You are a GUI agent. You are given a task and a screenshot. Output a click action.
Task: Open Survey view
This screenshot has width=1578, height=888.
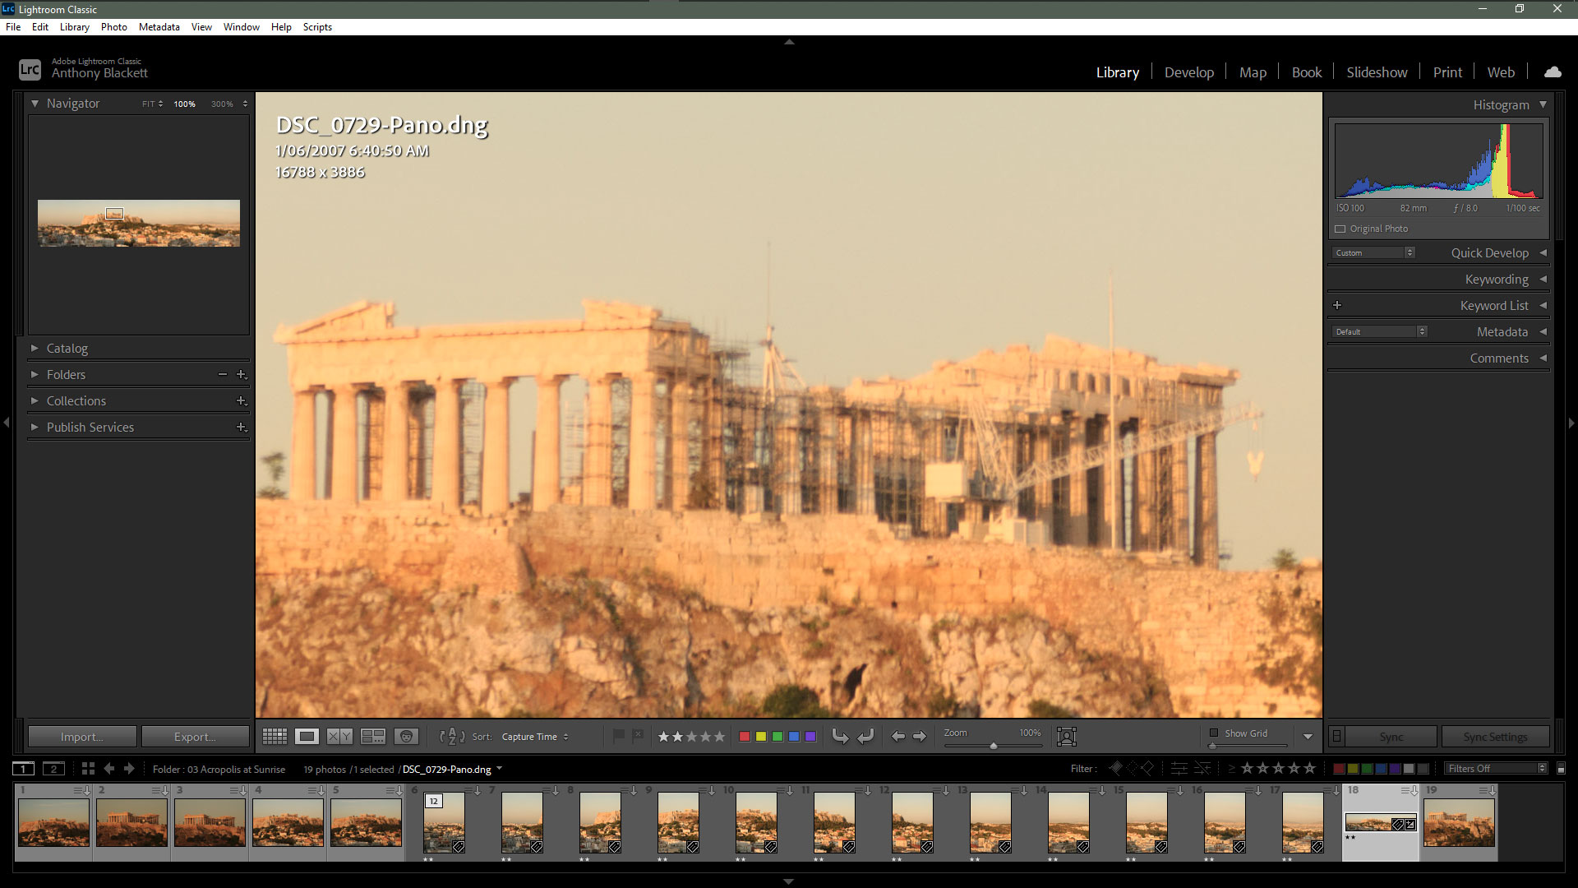(373, 737)
